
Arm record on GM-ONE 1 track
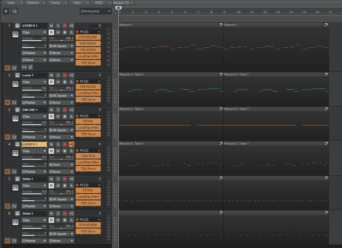65,110
